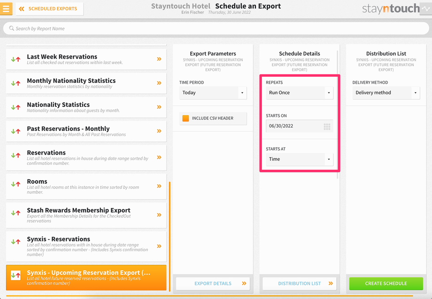432x299 pixels.
Task: Open the Starts At Time dropdown
Action: 300,159
